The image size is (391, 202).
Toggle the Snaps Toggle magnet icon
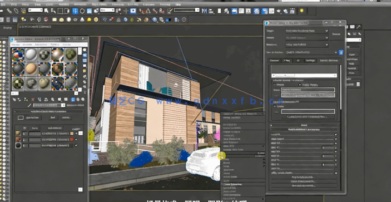tap(142, 11)
